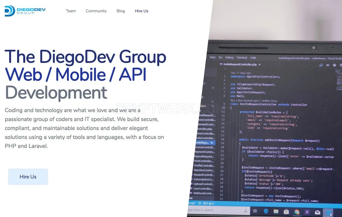
Task: Open the Blog nav link
Action: (121, 11)
